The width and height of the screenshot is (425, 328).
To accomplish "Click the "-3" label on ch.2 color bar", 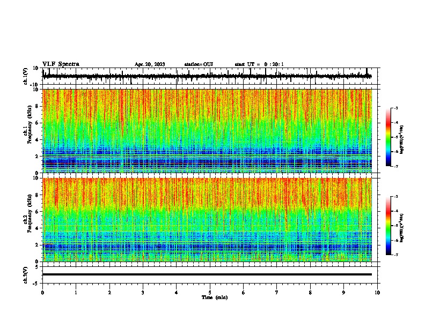I will tap(395, 197).
